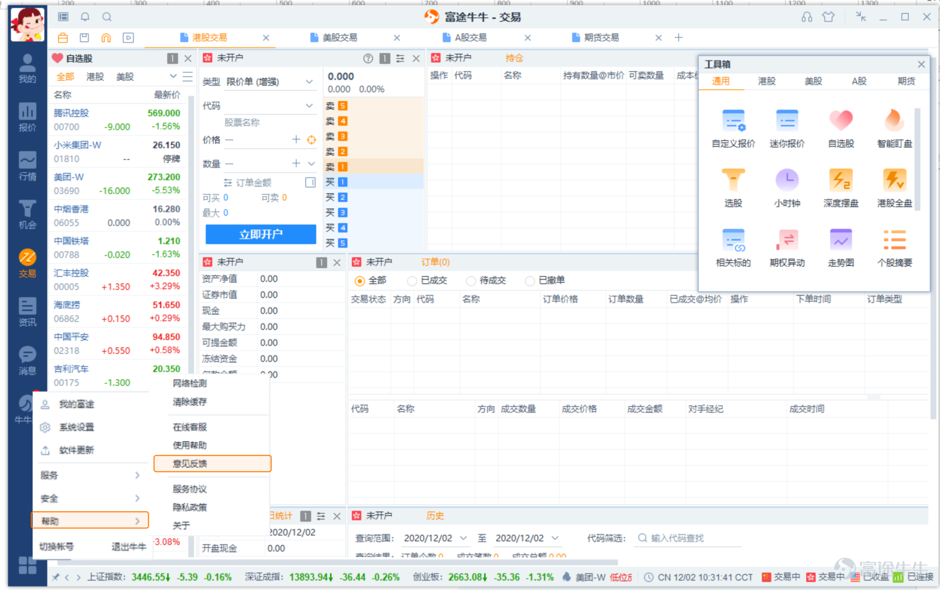
Task: Launch 智能盯盘 flame tool
Action: (894, 128)
